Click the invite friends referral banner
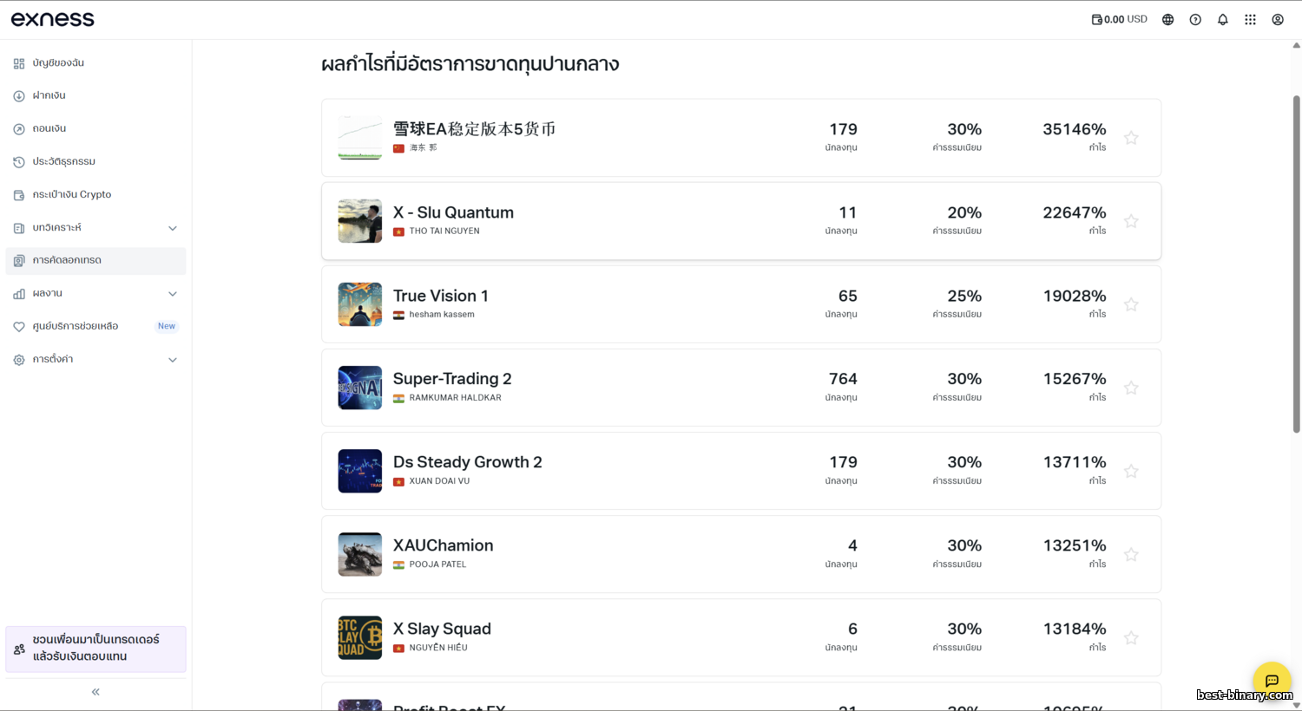Screen dimensions: 1302x711 [95, 649]
